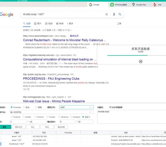
Task: Expand the target website URL dropdown
Action: [90, 112]
